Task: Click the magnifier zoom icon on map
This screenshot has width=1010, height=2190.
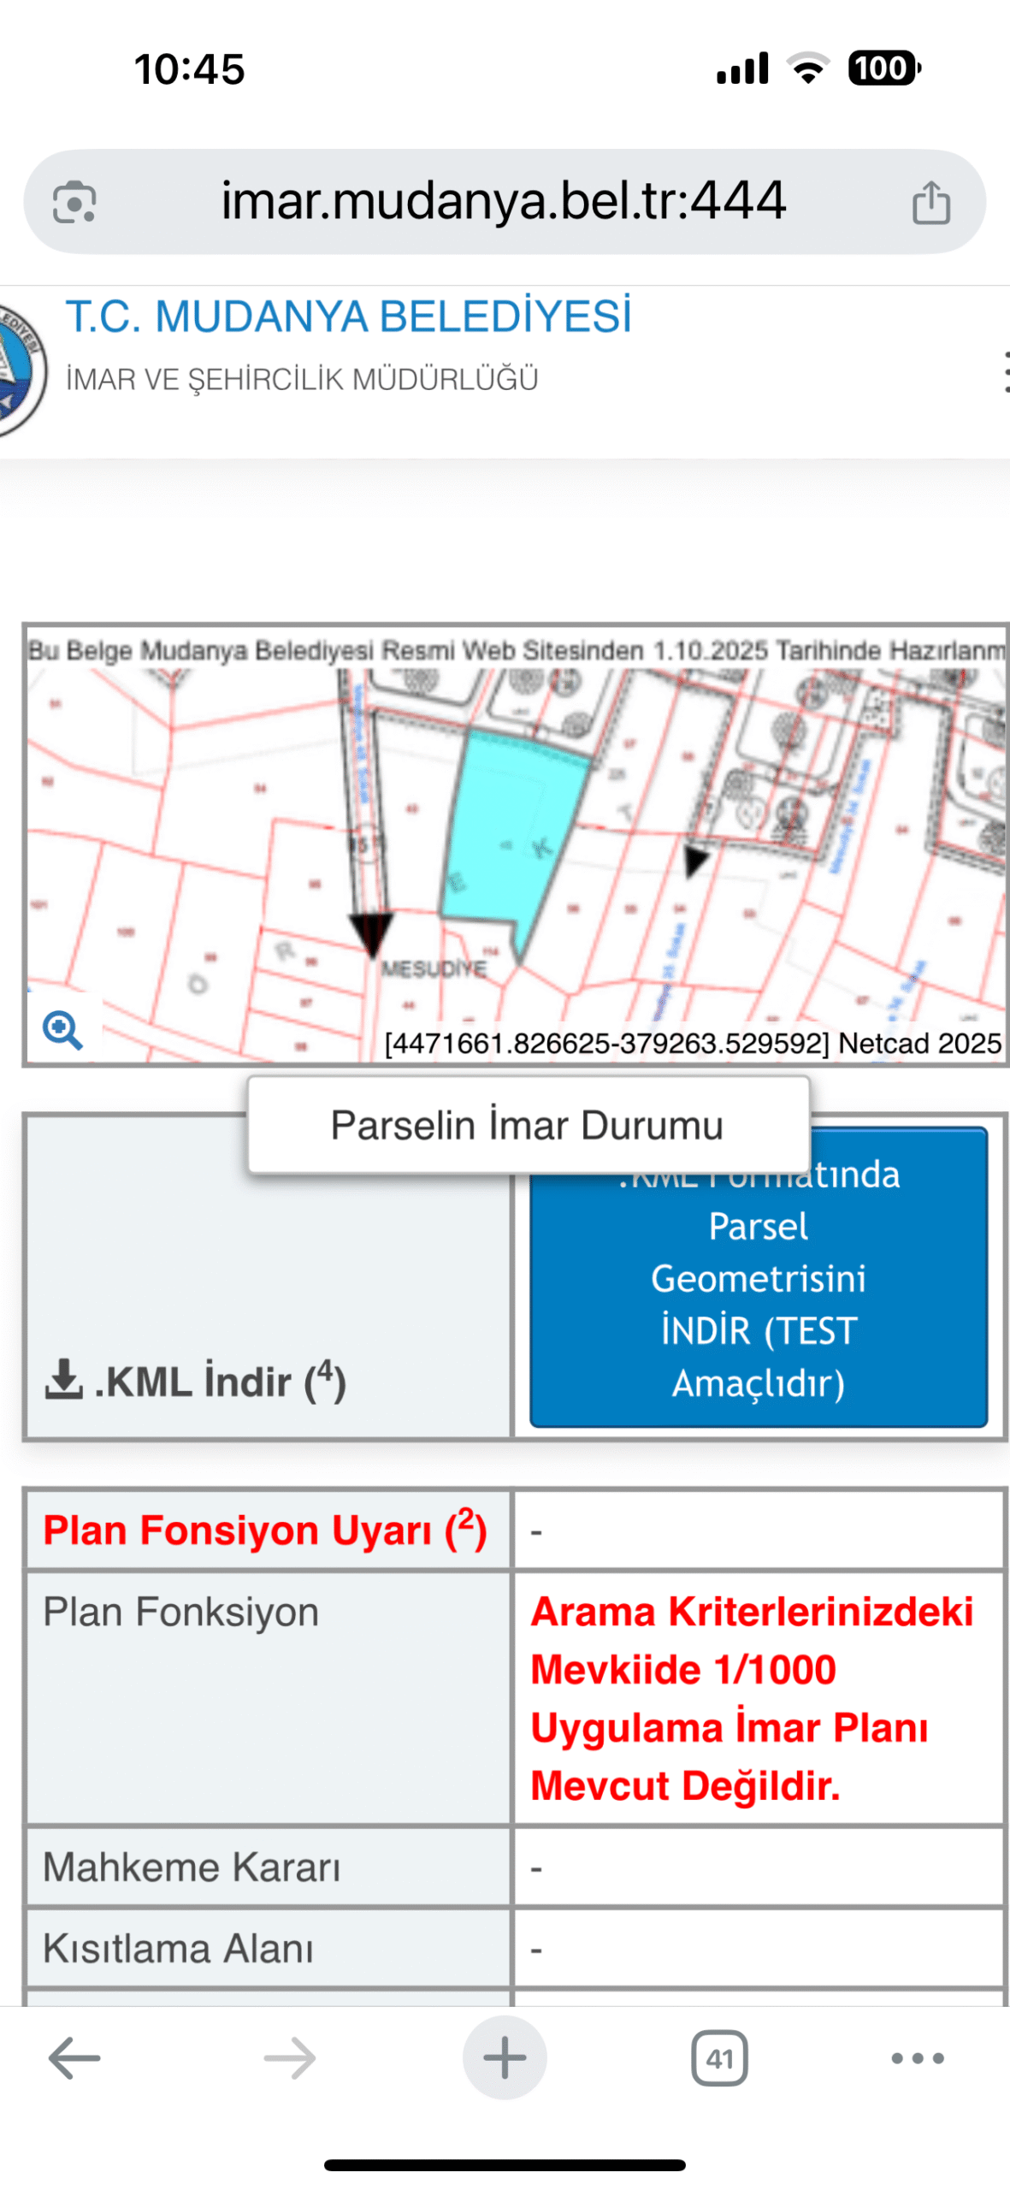Action: [62, 1030]
